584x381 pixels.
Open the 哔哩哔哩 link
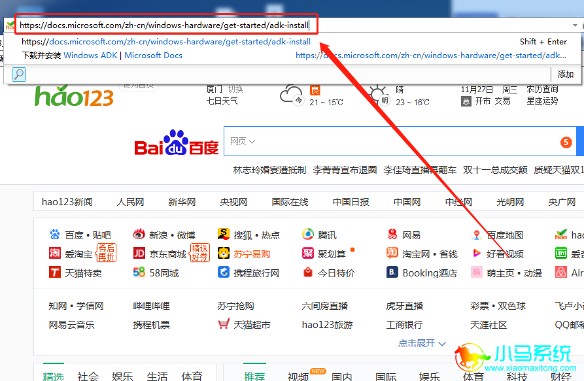151,306
